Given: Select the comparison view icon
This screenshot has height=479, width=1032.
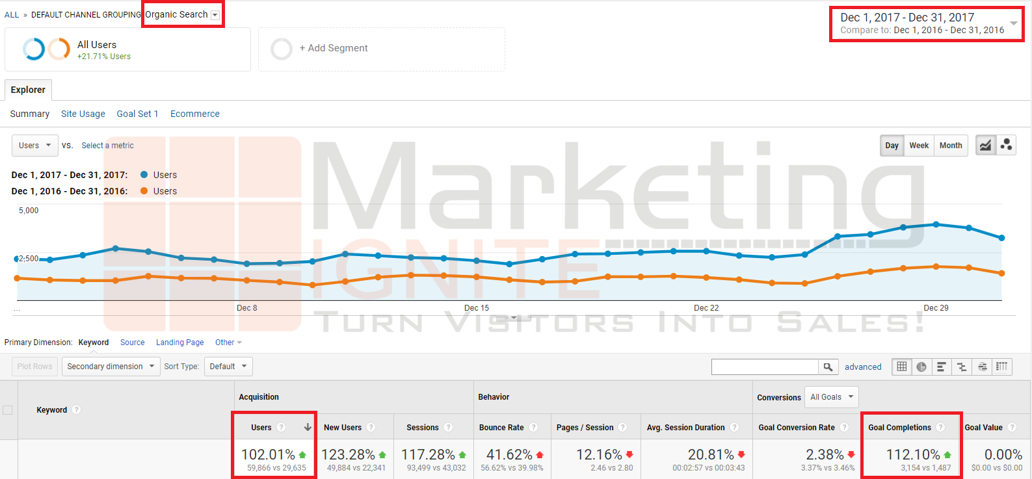Looking at the screenshot, I should (962, 367).
